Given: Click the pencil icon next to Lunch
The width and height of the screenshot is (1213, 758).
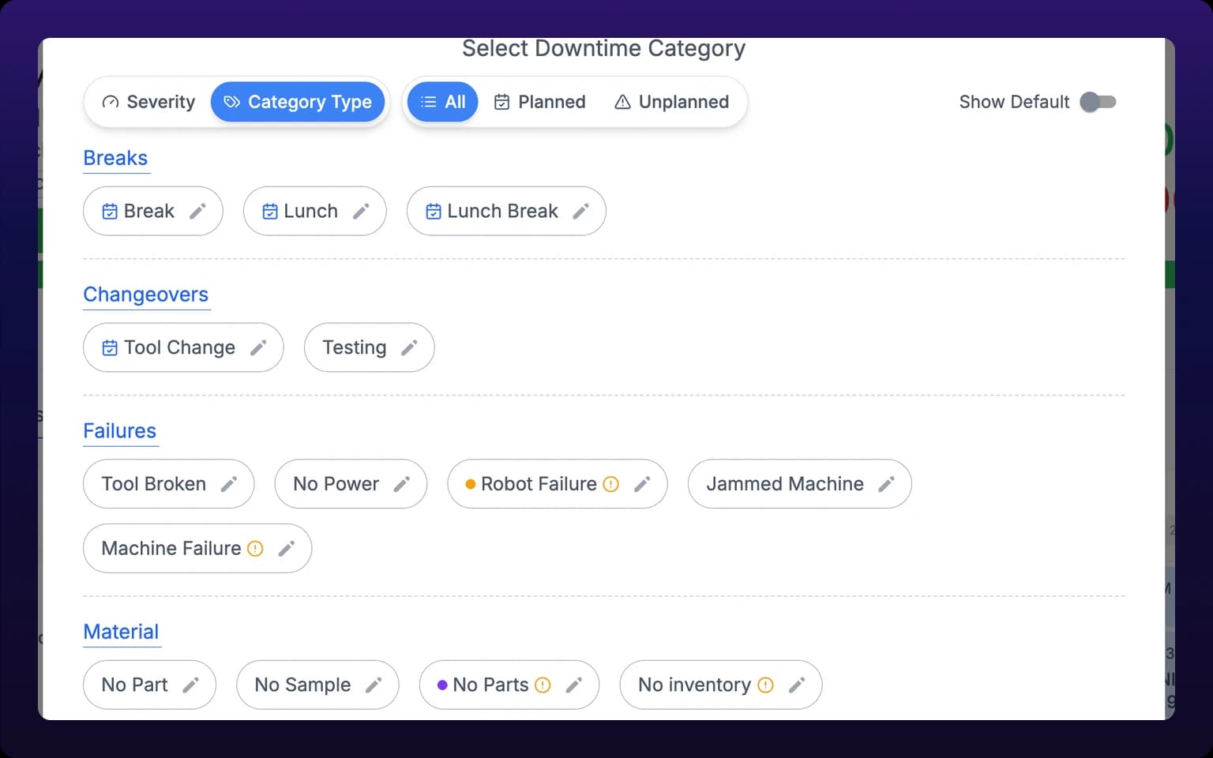Looking at the screenshot, I should click(x=361, y=211).
